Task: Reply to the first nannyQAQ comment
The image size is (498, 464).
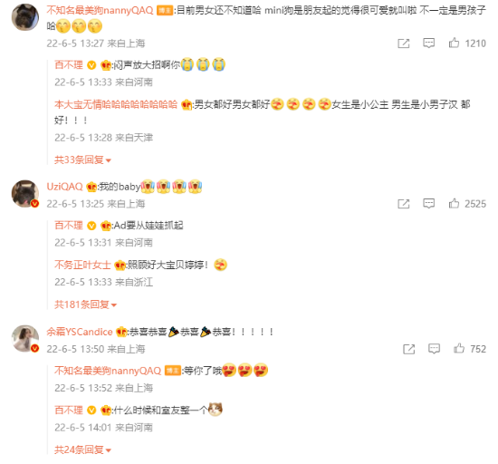Action: [428, 43]
